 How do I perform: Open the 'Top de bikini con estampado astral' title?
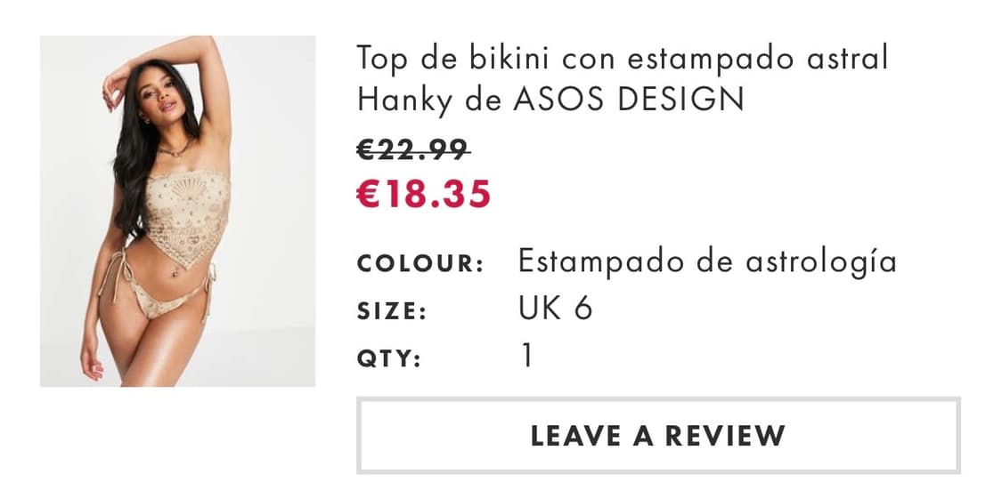(x=623, y=58)
